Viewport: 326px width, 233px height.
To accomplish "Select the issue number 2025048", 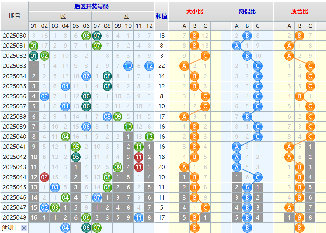I will point(14,217).
